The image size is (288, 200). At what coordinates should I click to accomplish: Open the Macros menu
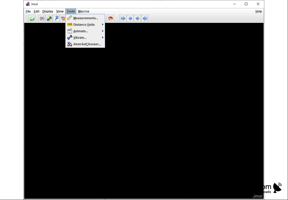pos(84,11)
